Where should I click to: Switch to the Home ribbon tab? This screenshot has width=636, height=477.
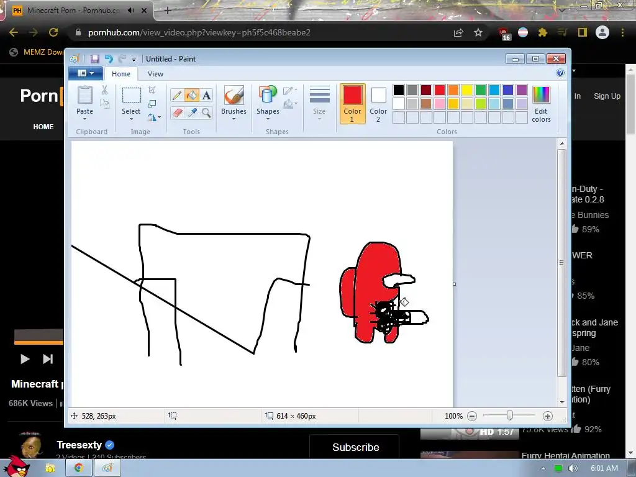[x=121, y=74]
